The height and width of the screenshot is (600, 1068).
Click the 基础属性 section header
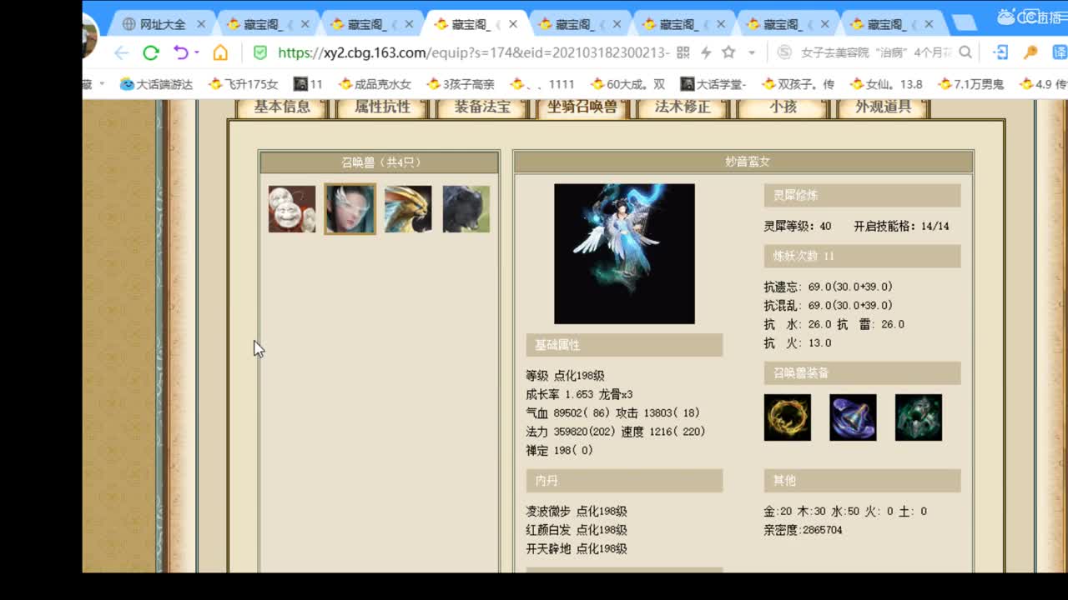[x=624, y=345]
